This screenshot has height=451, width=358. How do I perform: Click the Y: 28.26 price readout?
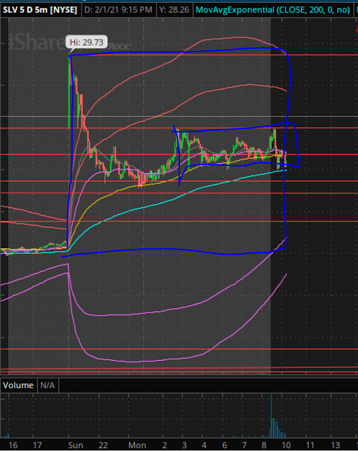174,10
